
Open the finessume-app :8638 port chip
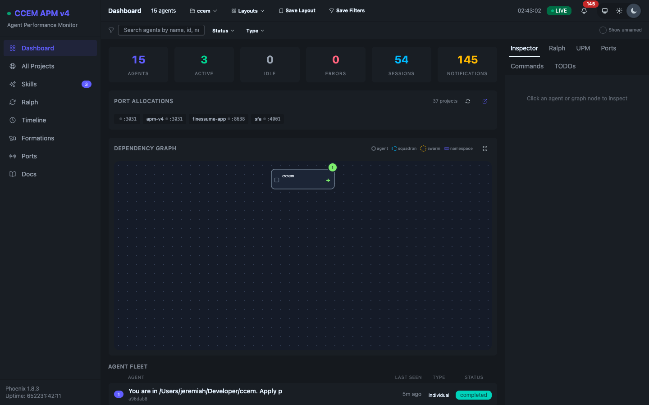pyautogui.click(x=219, y=119)
